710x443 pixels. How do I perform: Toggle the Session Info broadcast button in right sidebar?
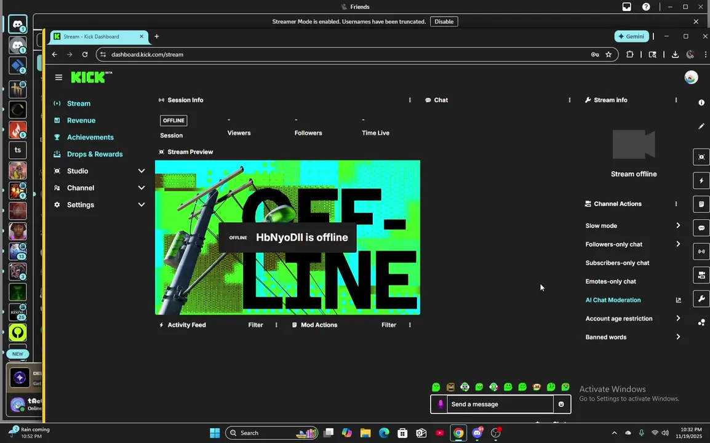point(701,252)
